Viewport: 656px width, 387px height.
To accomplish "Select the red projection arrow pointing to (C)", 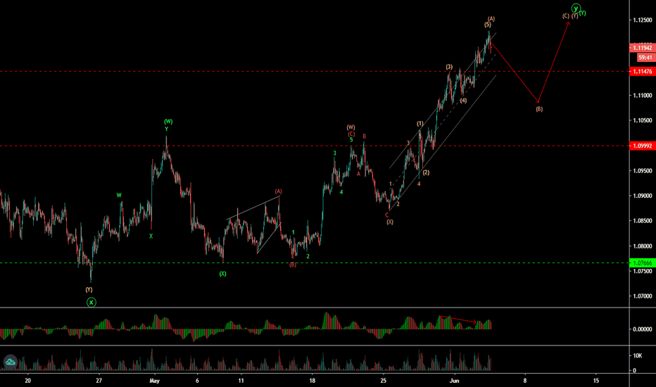I will 554,62.
